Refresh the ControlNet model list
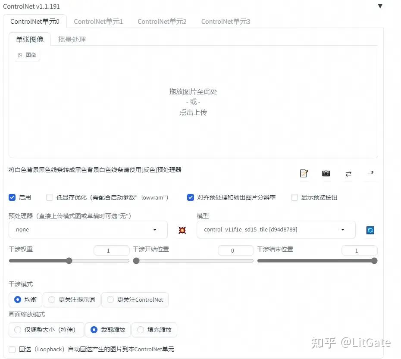This screenshot has height=359, width=401. tap(370, 230)
